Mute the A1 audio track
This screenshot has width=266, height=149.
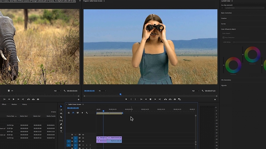[x=83, y=145]
